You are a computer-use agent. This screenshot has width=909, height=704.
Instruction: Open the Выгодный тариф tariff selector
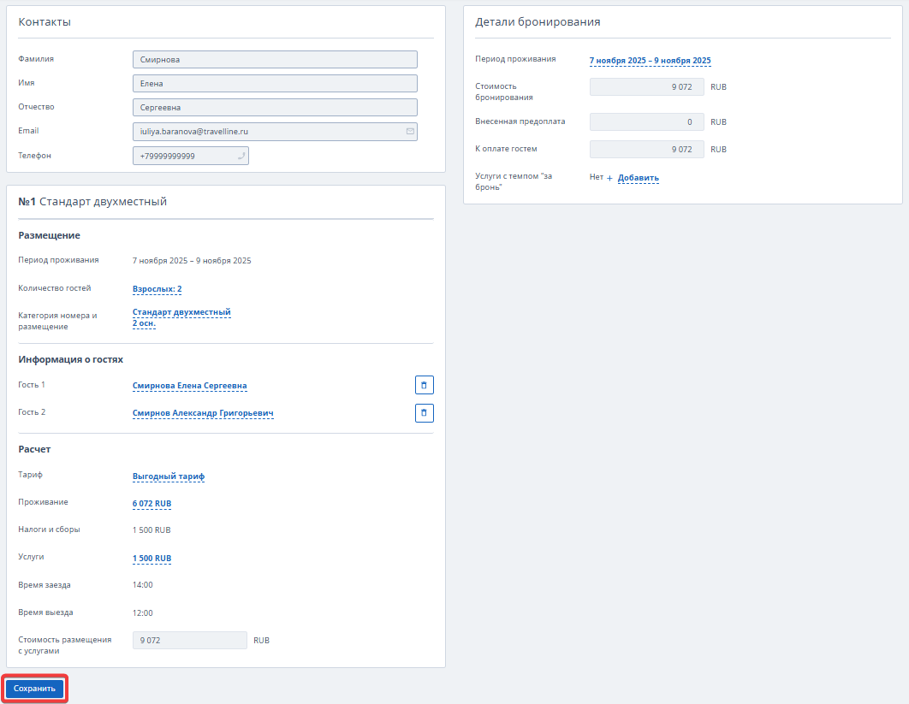coord(169,476)
